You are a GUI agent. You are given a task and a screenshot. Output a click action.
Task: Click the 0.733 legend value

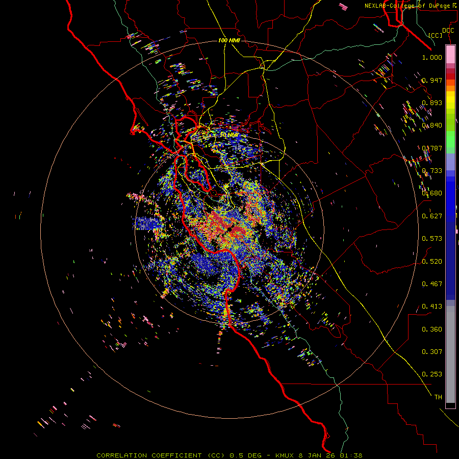432,171
